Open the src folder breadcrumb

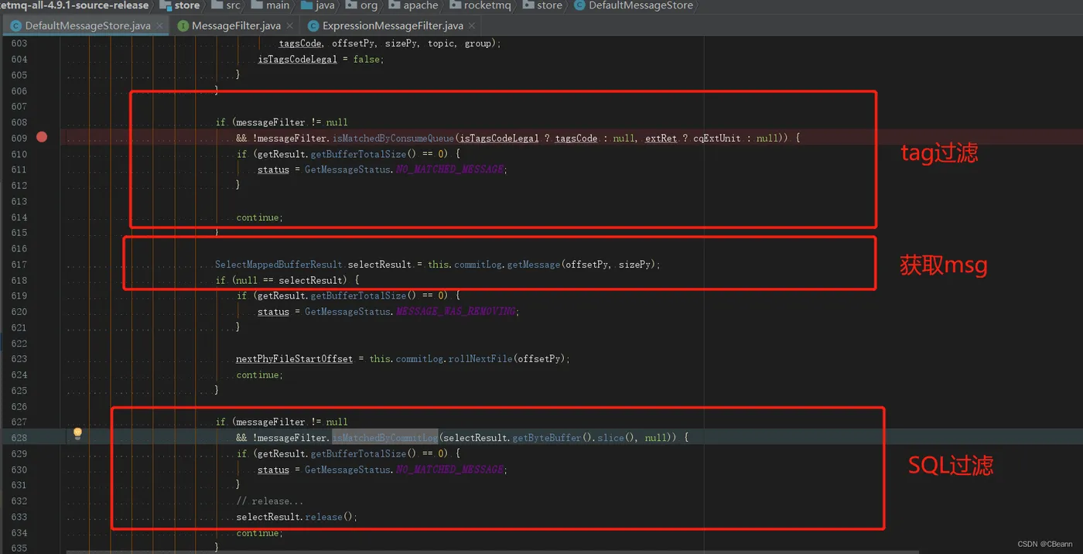point(226,5)
